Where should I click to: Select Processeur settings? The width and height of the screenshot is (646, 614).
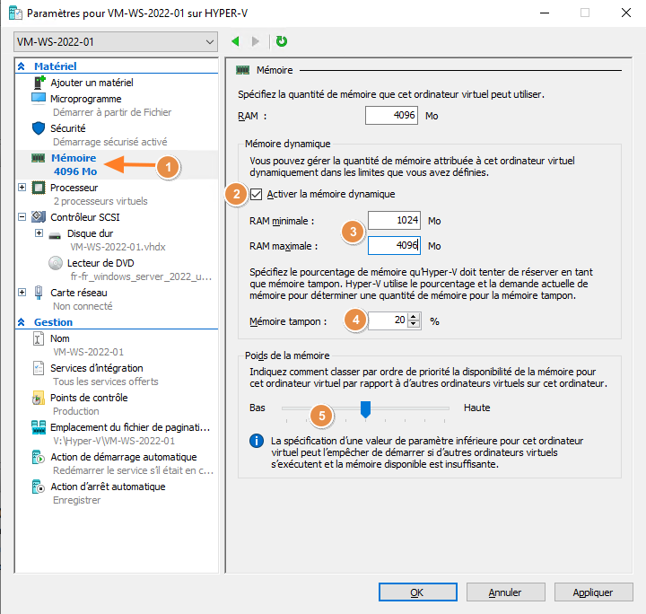[x=74, y=188]
